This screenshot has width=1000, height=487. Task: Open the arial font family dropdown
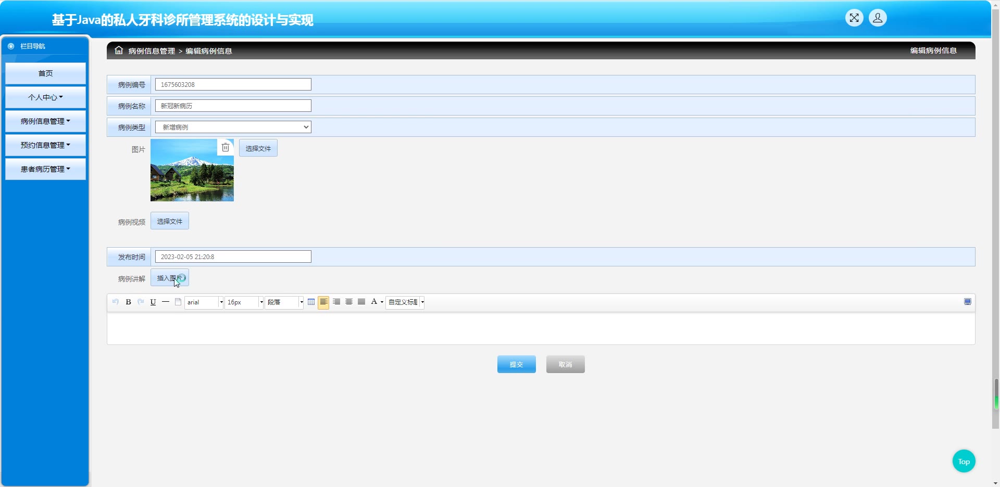204,302
